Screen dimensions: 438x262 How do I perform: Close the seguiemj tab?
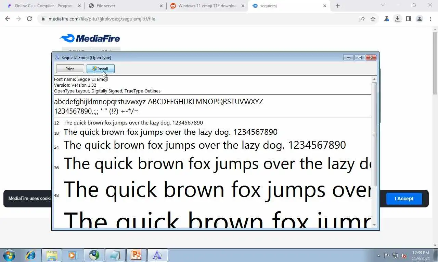(325, 6)
